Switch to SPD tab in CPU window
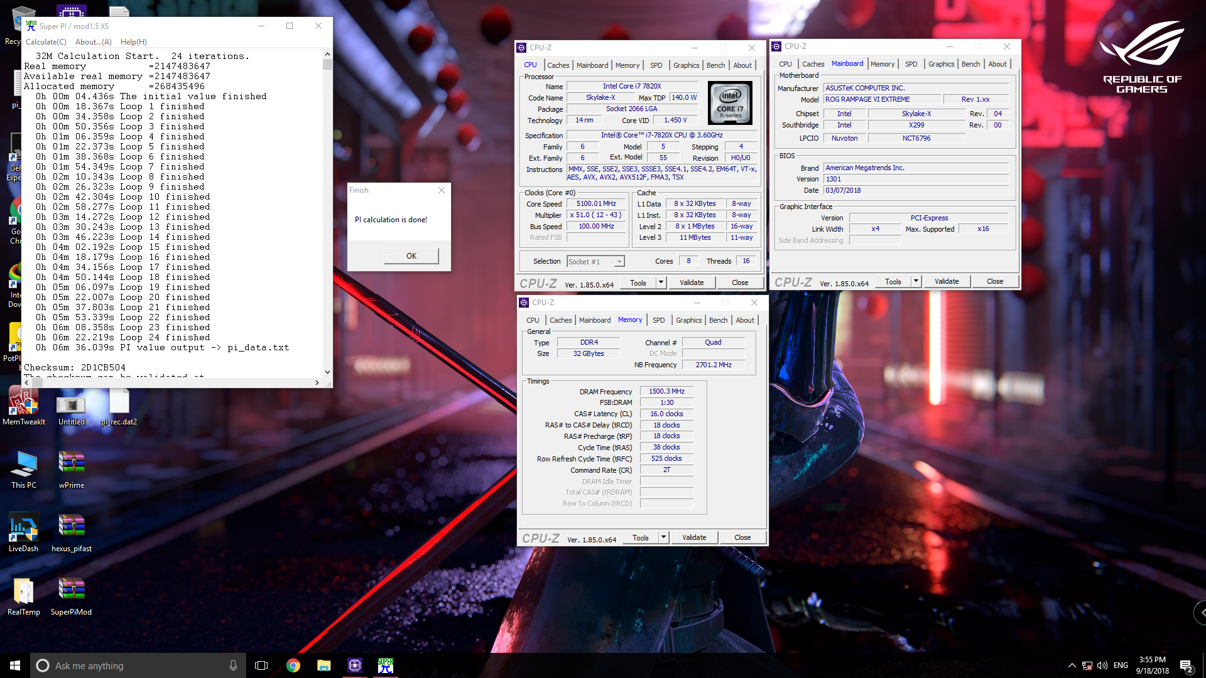Image resolution: width=1206 pixels, height=678 pixels. [x=656, y=65]
